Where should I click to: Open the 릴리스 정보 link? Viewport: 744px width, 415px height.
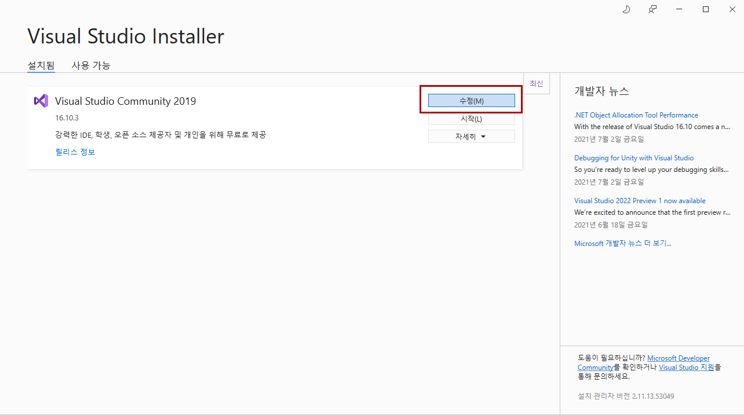[x=75, y=152]
